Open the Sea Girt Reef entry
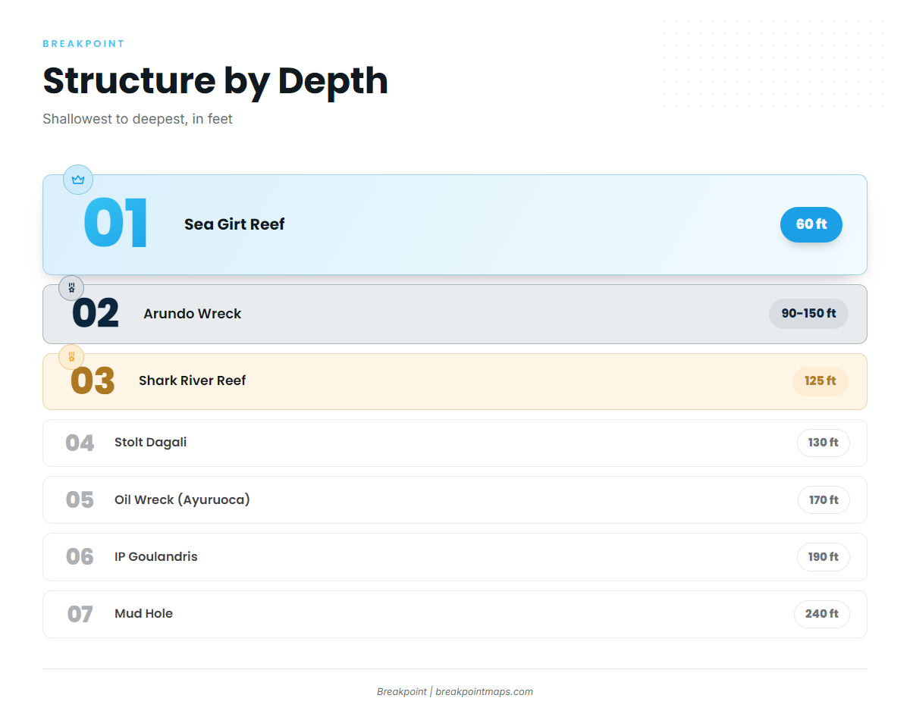Screen dimensions: 910x717 pos(455,224)
